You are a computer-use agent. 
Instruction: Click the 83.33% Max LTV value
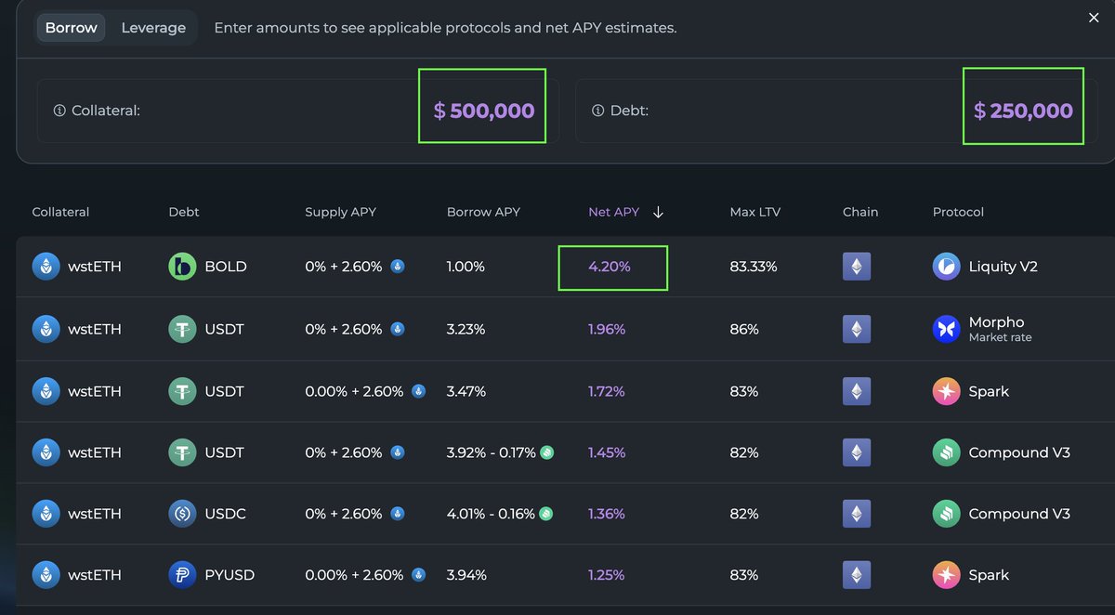coord(754,267)
